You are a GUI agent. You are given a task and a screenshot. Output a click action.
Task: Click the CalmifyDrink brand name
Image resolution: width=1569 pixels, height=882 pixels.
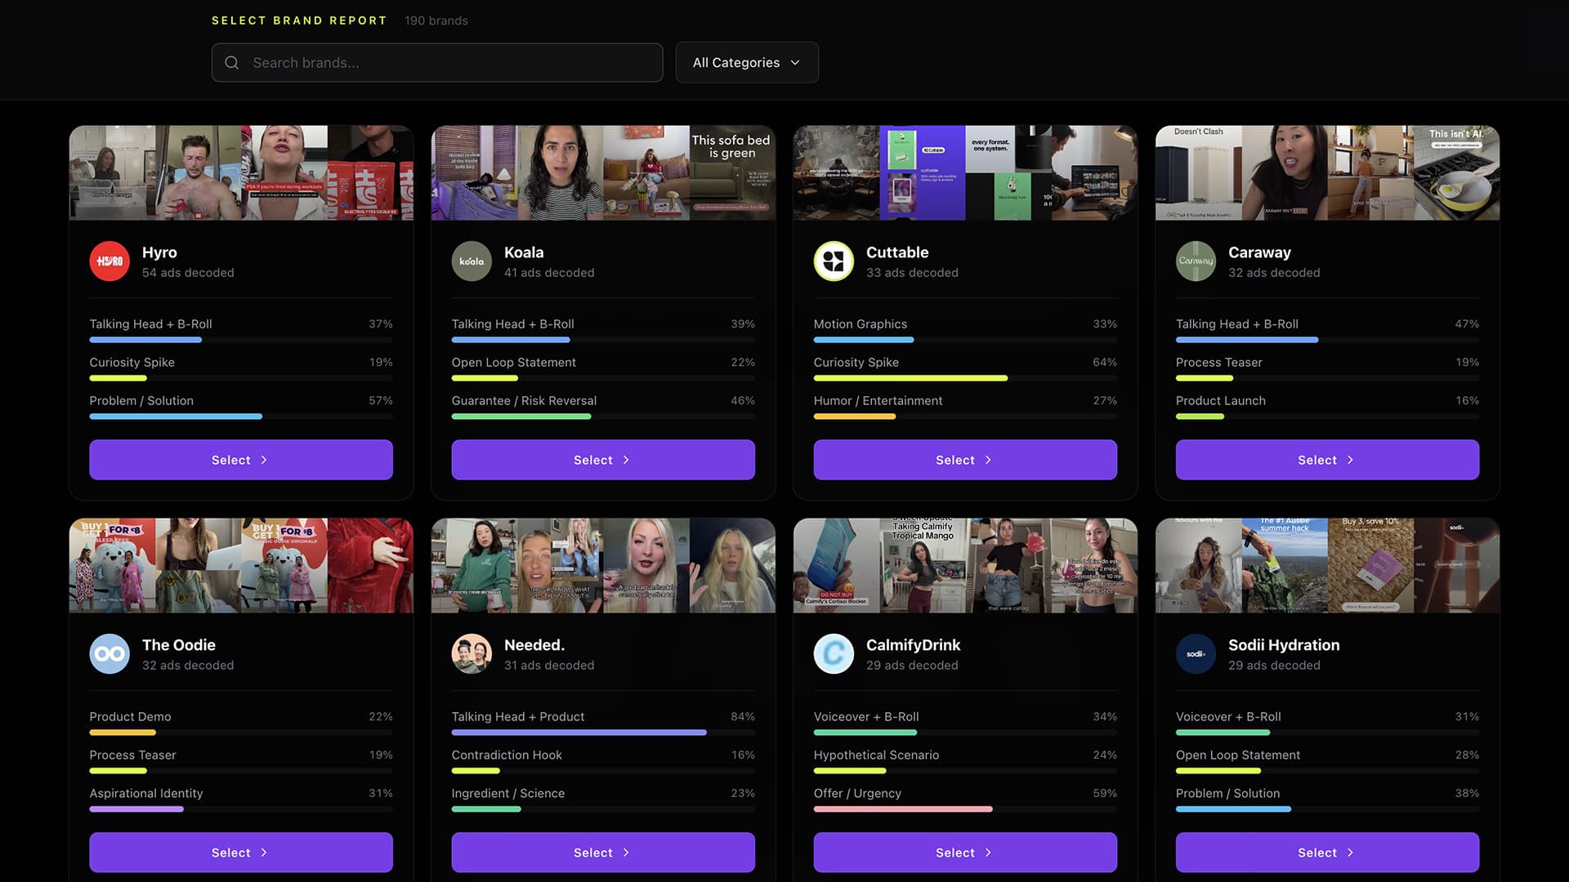(x=914, y=645)
